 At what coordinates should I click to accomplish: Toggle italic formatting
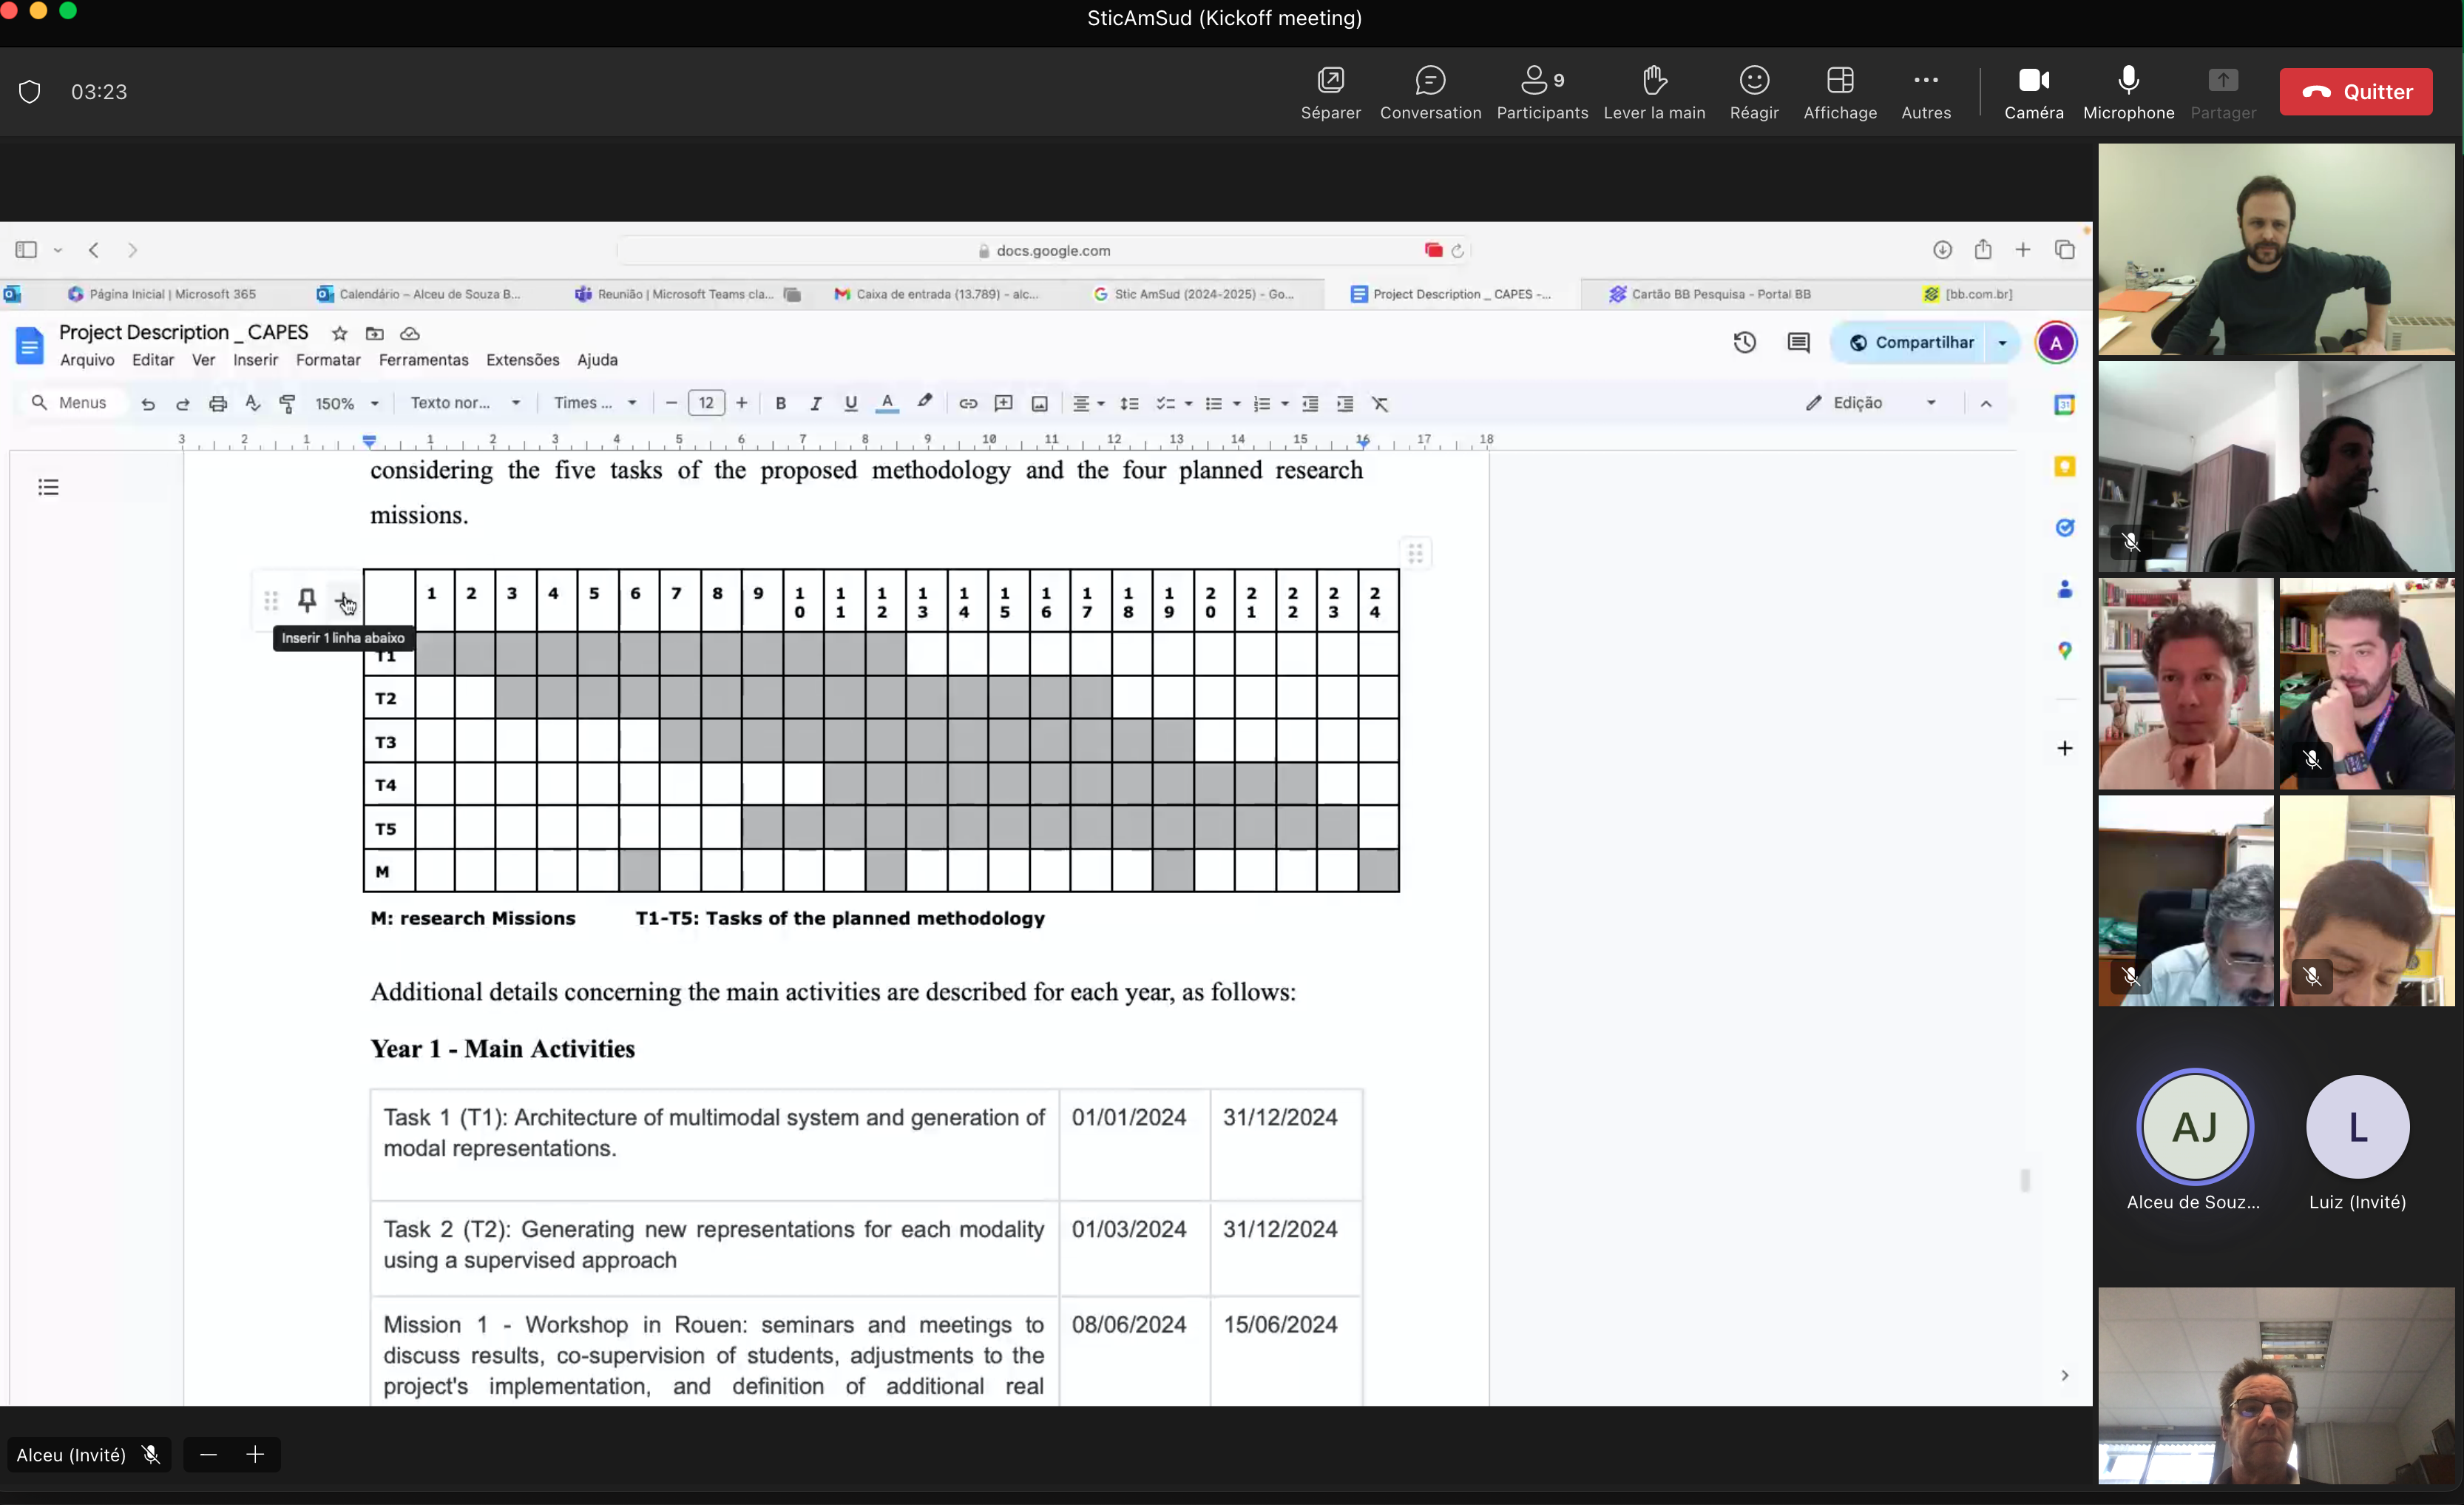816,404
